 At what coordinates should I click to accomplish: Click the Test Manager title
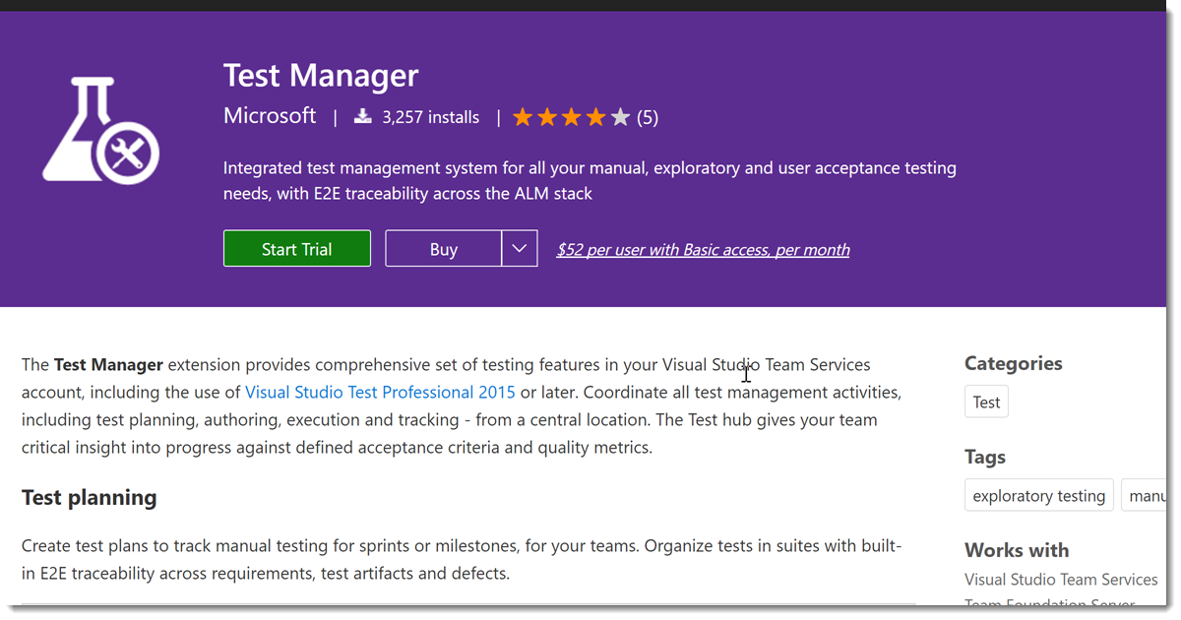click(x=321, y=75)
